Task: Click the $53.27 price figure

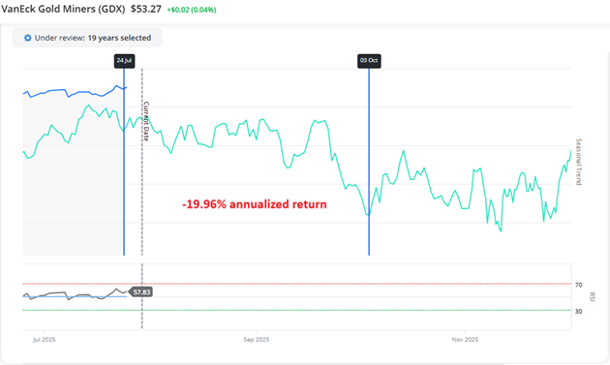Action: (x=146, y=10)
